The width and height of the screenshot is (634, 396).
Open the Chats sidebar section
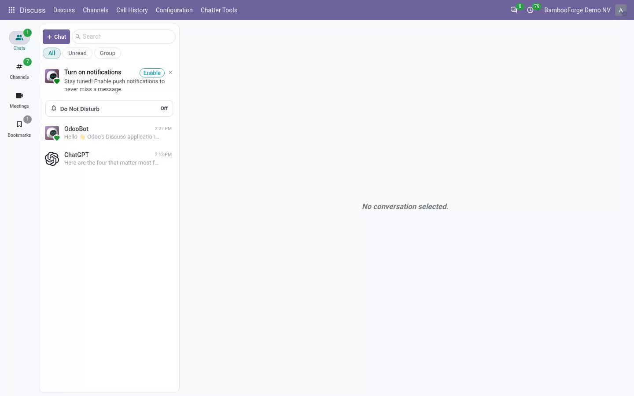(19, 40)
